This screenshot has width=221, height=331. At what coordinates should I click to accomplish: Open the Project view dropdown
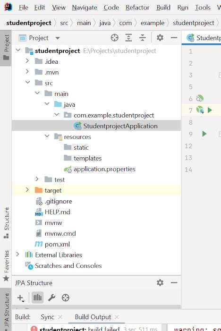click(x=58, y=38)
